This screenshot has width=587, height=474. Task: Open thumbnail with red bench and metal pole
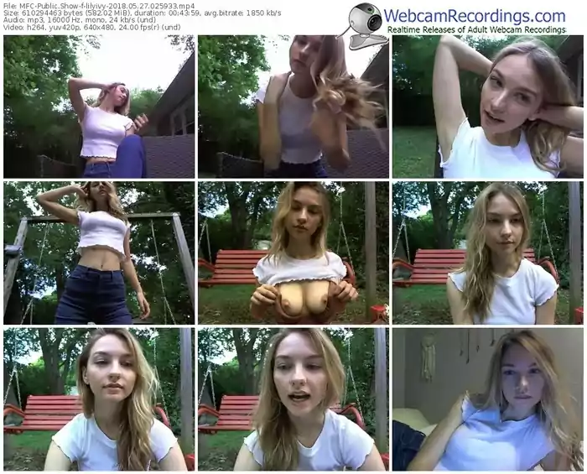tap(488, 253)
